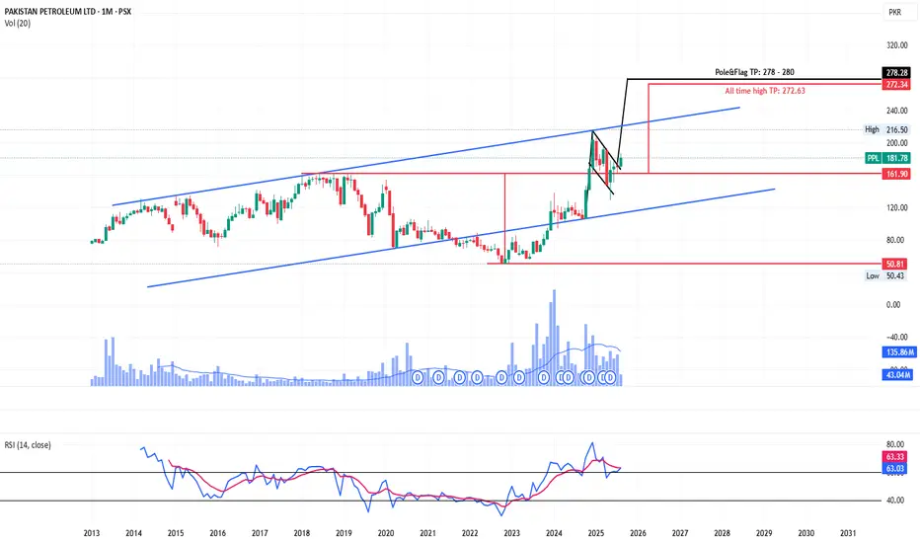Click the 120.00 price scale label
This screenshot has width=920, height=543.
896,207
